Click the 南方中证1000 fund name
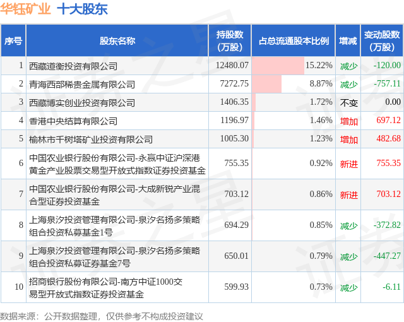Image resolution: width=404 pixels, height=322 pixels. click(105, 288)
